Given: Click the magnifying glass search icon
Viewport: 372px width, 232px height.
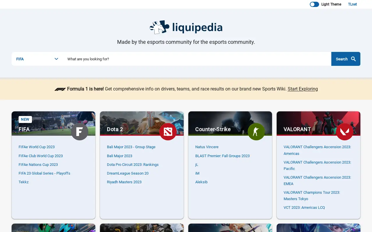Looking at the screenshot, I should 353,59.
